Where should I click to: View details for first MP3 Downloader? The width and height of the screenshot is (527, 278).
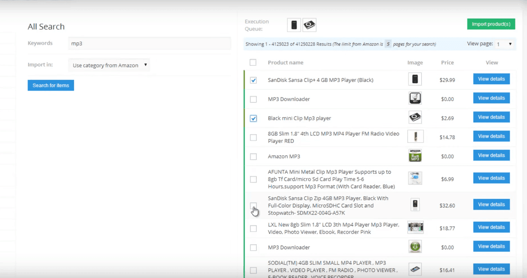491,98
